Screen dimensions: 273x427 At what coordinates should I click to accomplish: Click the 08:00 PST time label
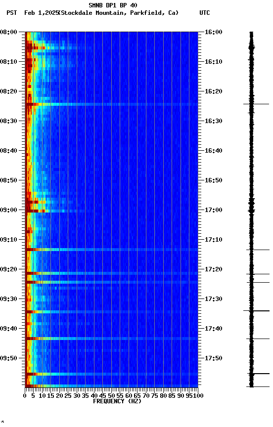(x=8, y=32)
